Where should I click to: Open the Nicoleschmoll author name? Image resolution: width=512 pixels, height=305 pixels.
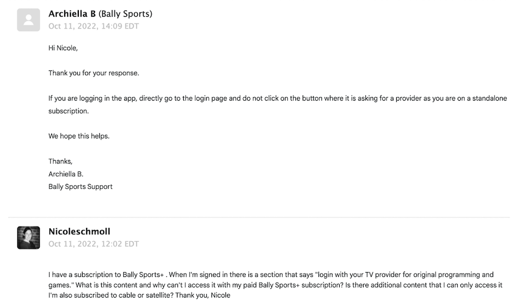tap(79, 231)
